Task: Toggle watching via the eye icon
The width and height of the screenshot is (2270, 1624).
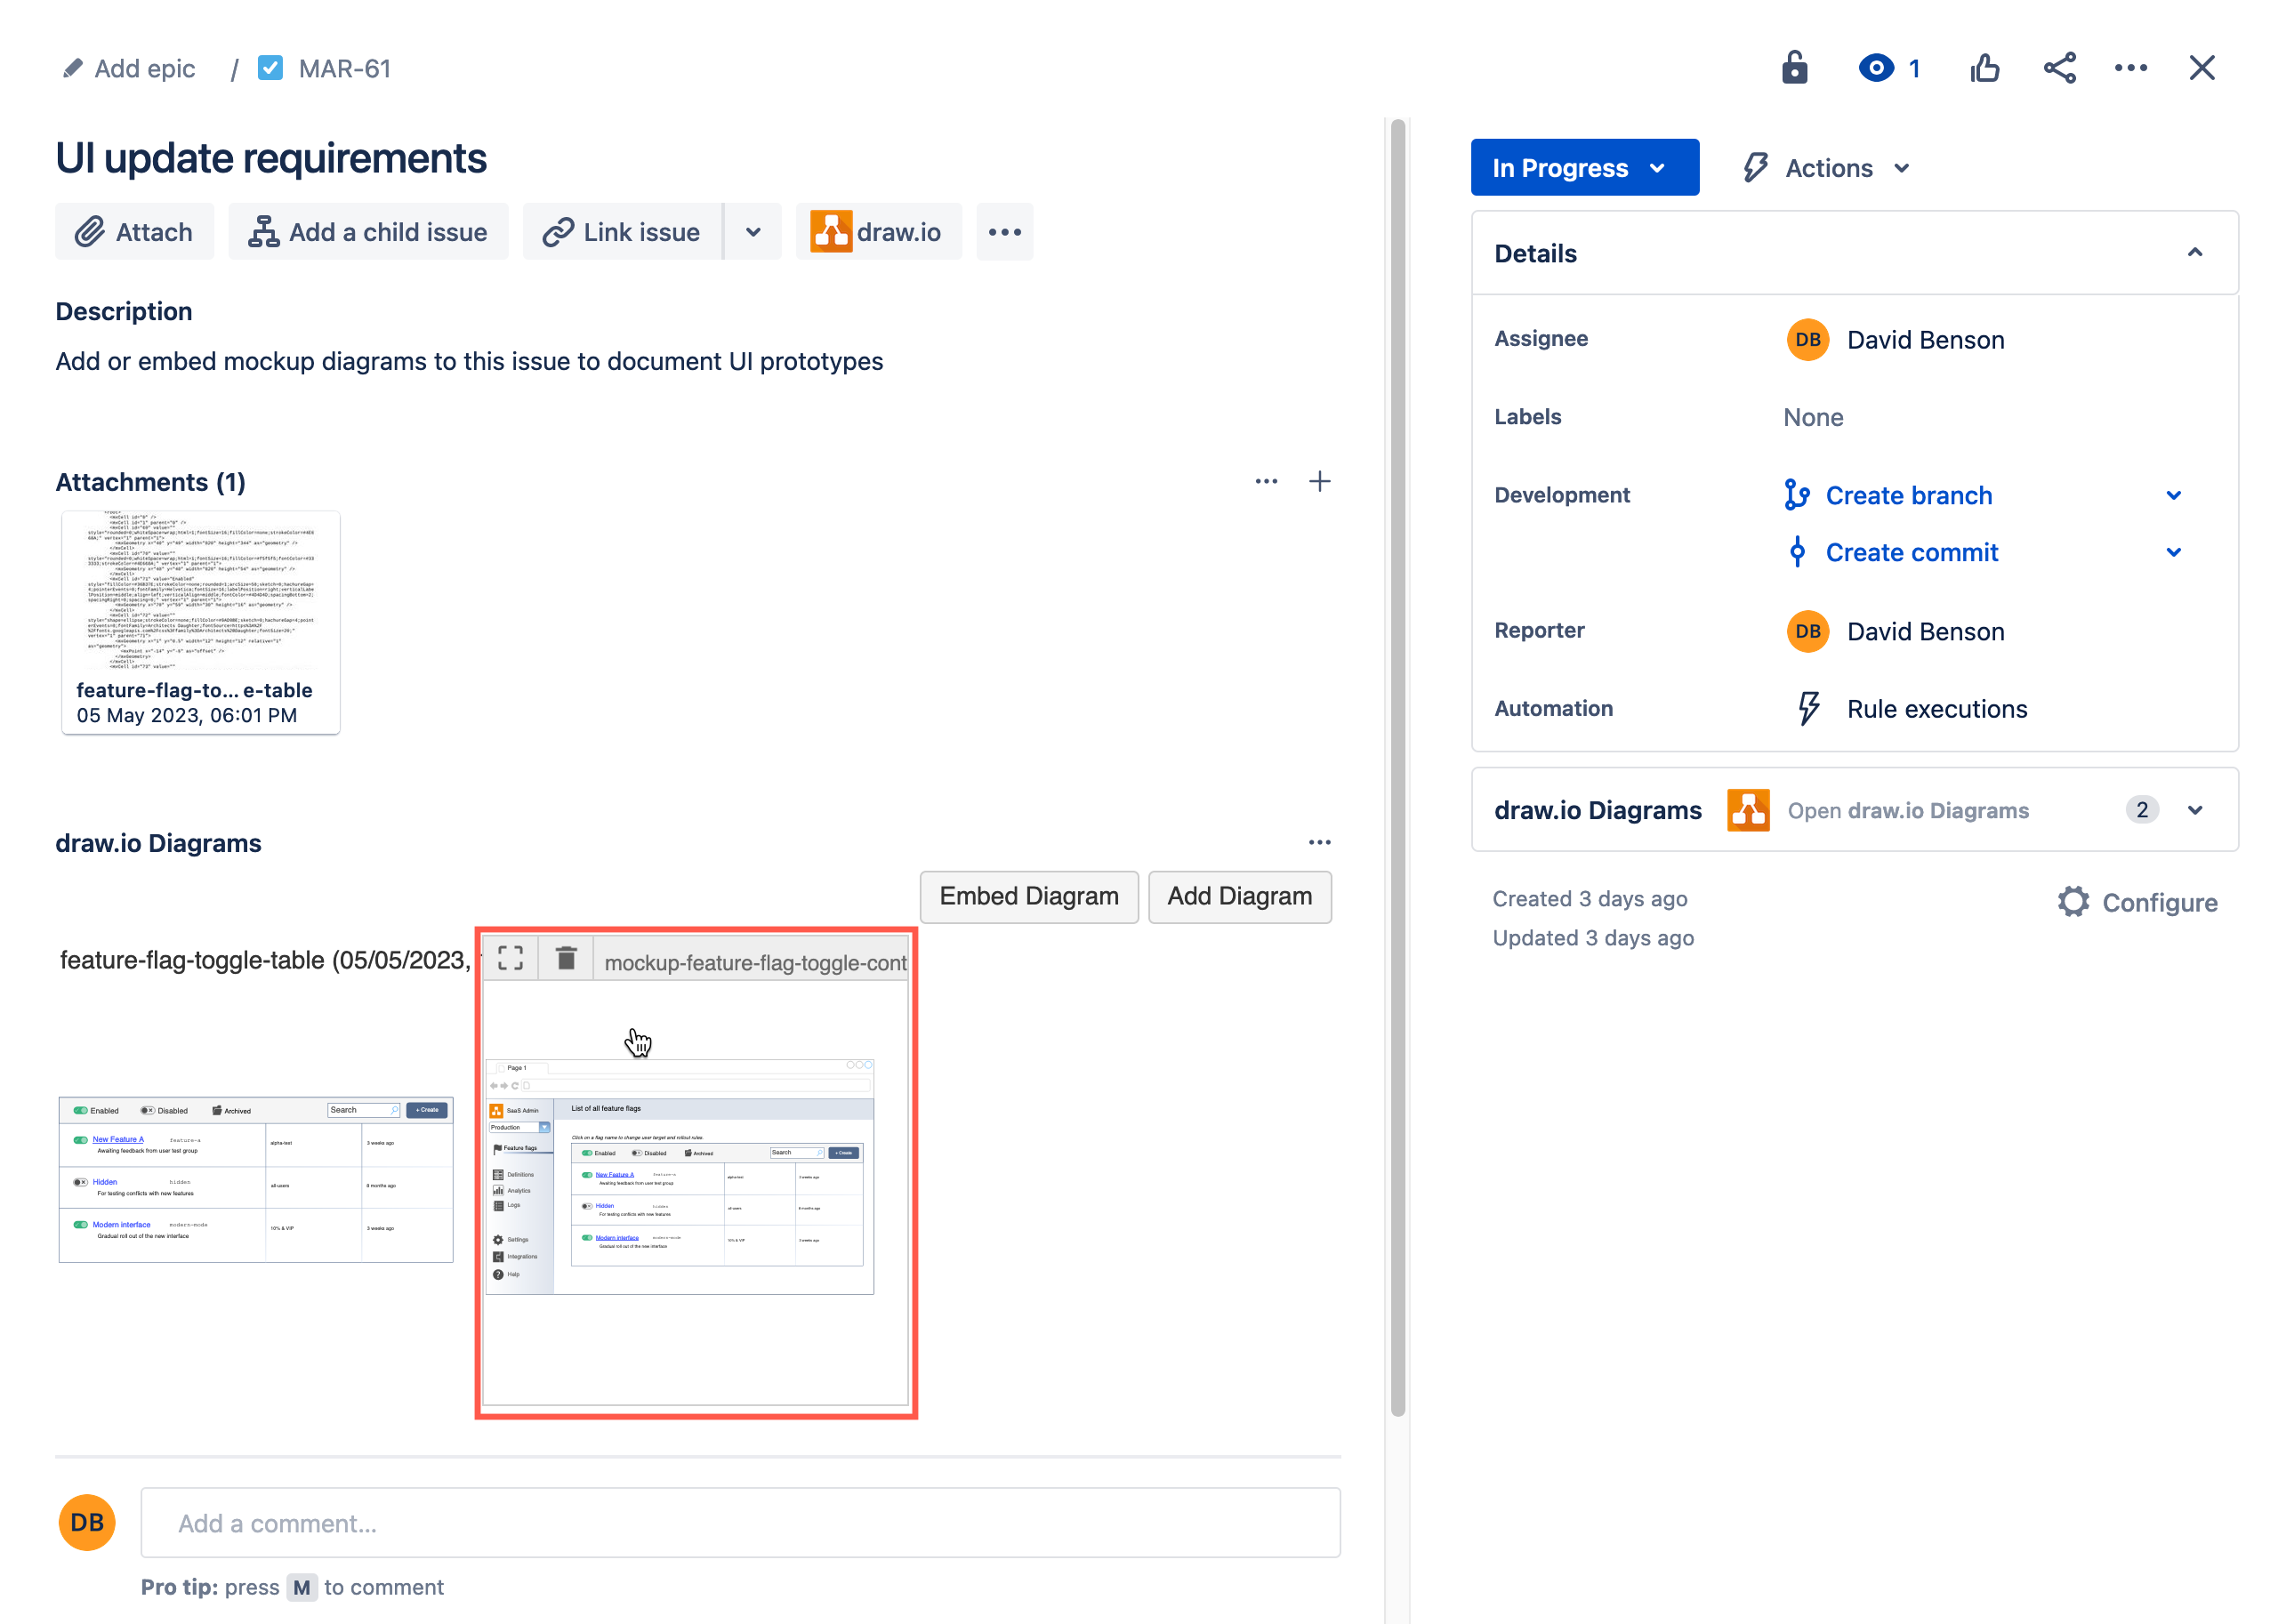Action: tap(1876, 67)
